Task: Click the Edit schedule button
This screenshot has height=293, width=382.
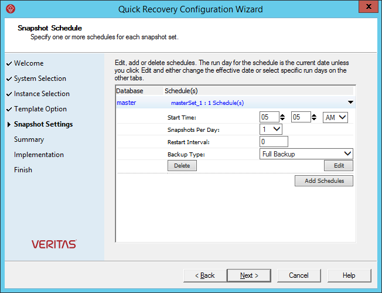Action: click(x=339, y=166)
